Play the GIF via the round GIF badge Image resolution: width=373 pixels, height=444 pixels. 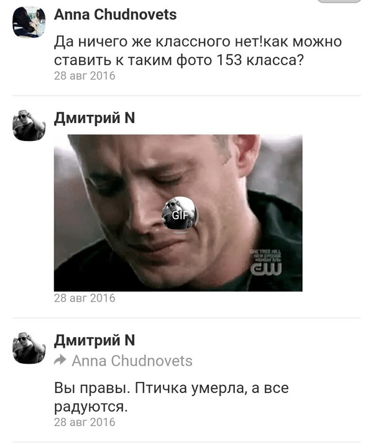coord(180,215)
